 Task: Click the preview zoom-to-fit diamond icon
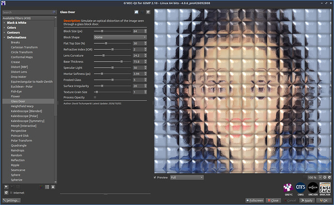[325, 177]
